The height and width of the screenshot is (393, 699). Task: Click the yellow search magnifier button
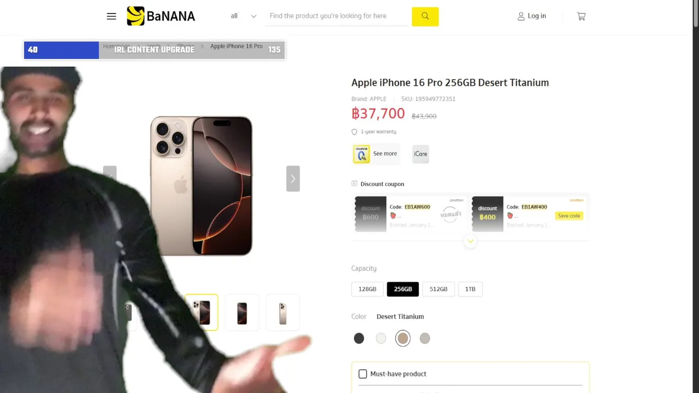pyautogui.click(x=425, y=16)
